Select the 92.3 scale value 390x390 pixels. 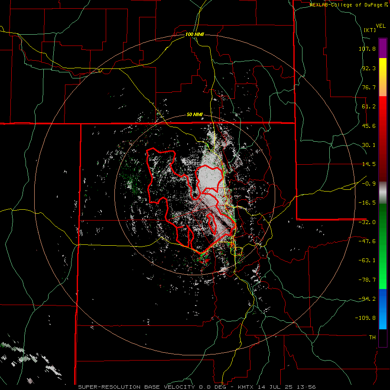[x=369, y=68]
